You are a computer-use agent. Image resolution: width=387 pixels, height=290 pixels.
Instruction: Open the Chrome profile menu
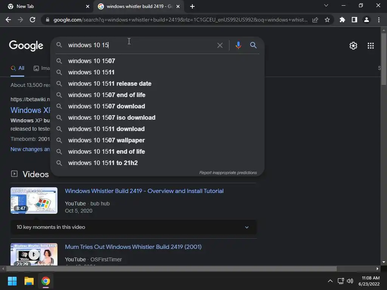[x=367, y=20]
